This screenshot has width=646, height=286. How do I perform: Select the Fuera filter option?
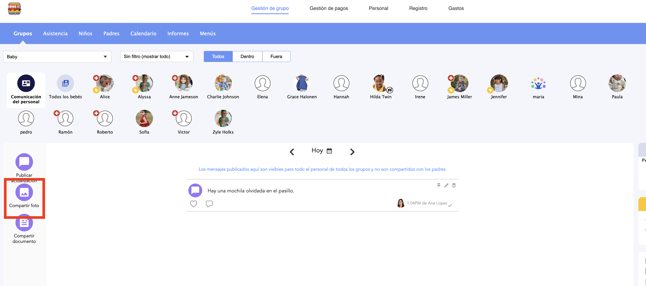coord(276,56)
